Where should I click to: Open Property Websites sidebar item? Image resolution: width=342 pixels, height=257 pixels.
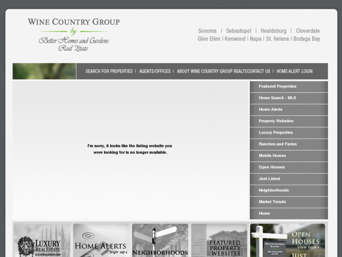pyautogui.click(x=289, y=121)
